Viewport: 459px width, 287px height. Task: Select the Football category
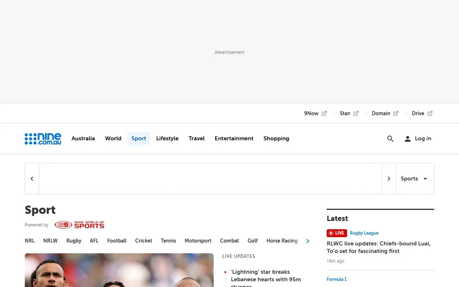click(x=117, y=241)
